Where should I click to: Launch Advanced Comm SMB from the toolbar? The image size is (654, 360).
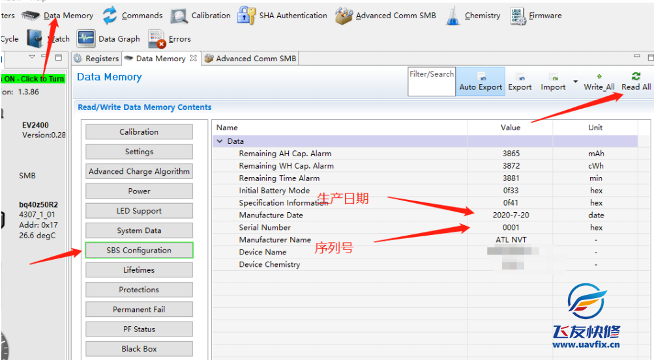[x=385, y=16]
